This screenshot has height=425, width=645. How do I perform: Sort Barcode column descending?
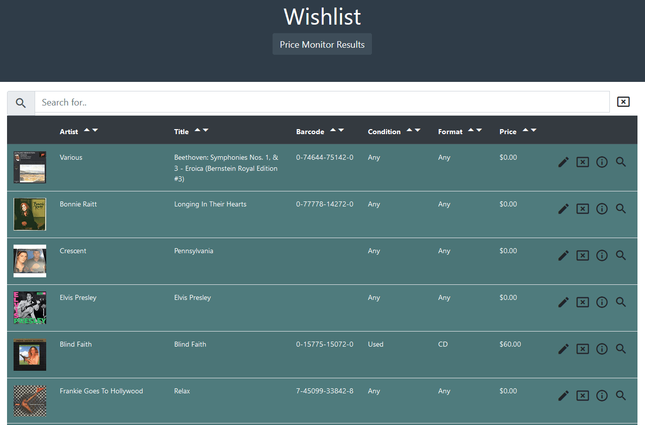341,130
